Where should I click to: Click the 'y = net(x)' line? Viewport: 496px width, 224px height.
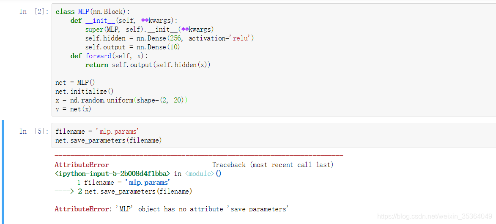[73, 109]
